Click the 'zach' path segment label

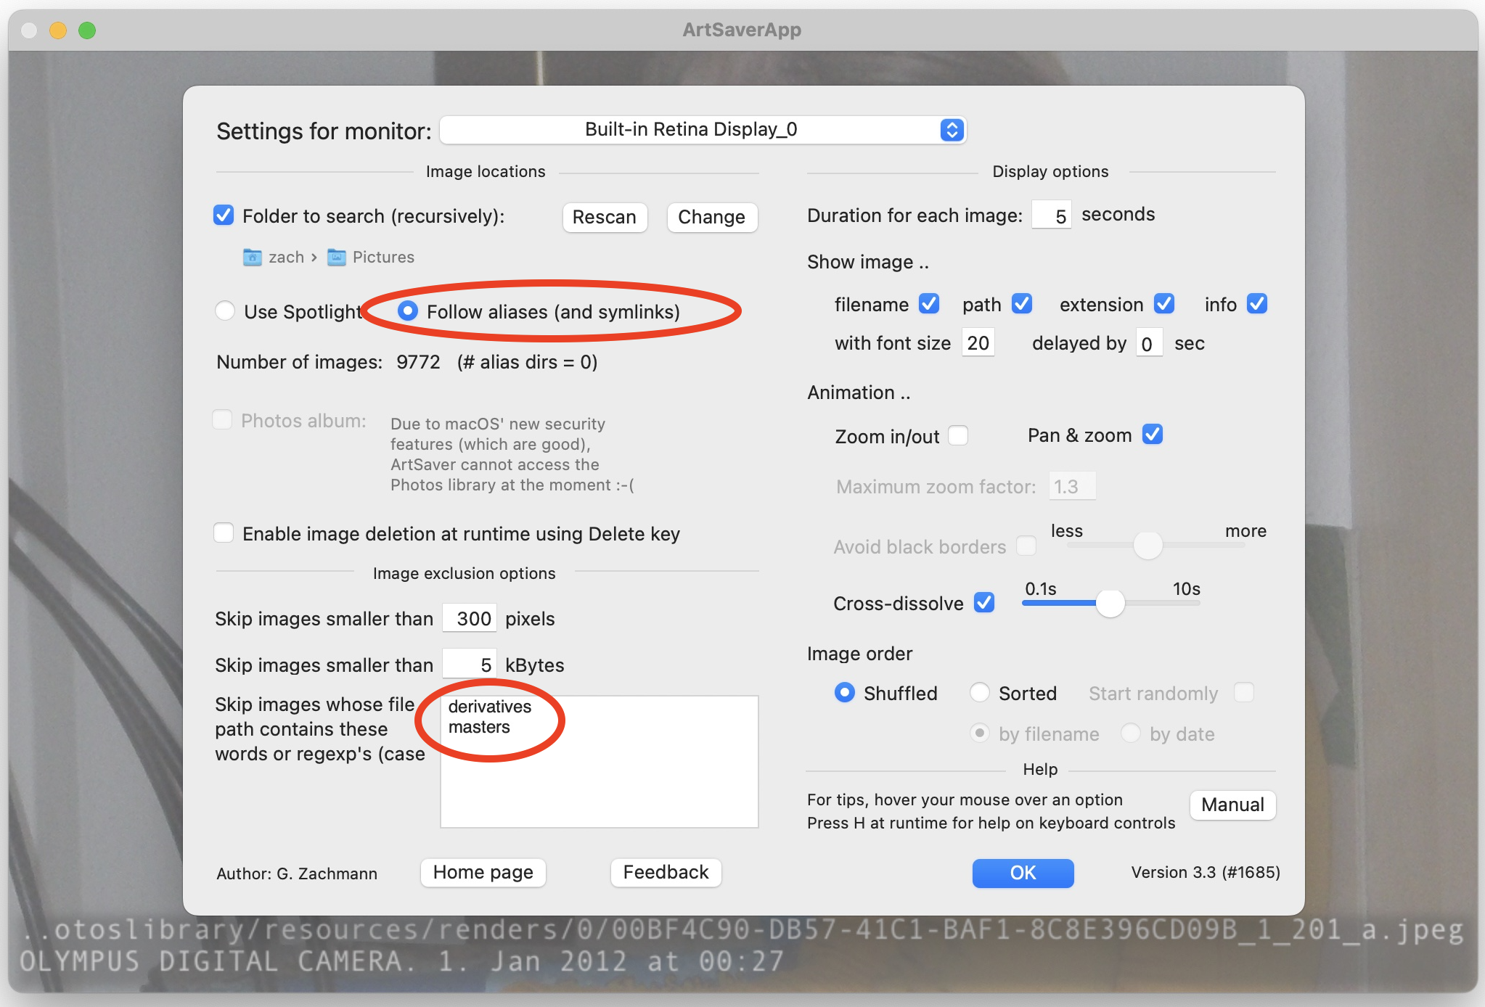(286, 257)
